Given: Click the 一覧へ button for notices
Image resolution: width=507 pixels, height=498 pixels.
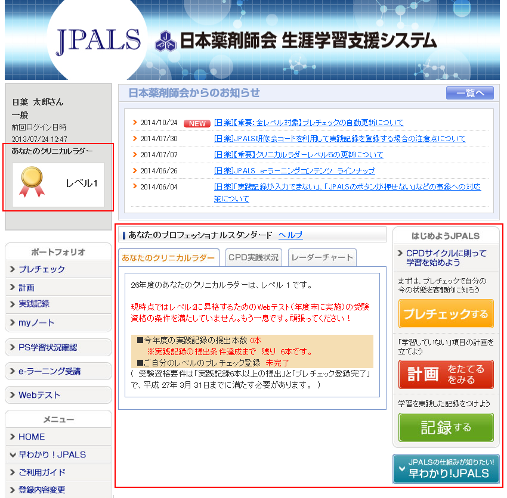Looking at the screenshot, I should [470, 93].
